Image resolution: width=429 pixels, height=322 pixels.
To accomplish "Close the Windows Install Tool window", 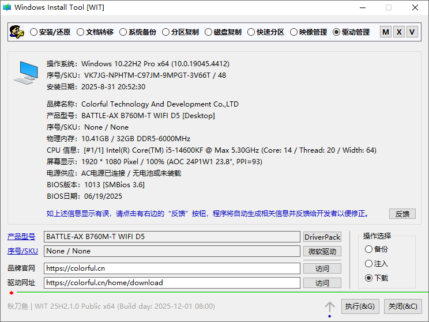I will click(415, 7).
